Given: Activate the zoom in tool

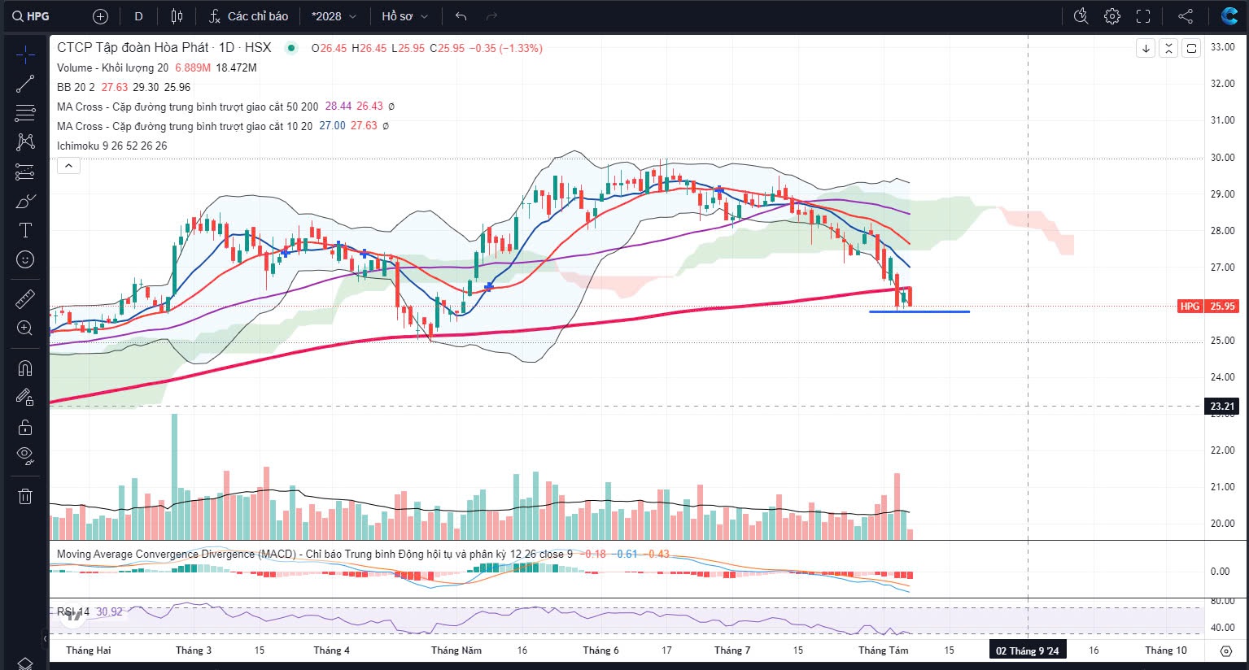Looking at the screenshot, I should tap(25, 328).
